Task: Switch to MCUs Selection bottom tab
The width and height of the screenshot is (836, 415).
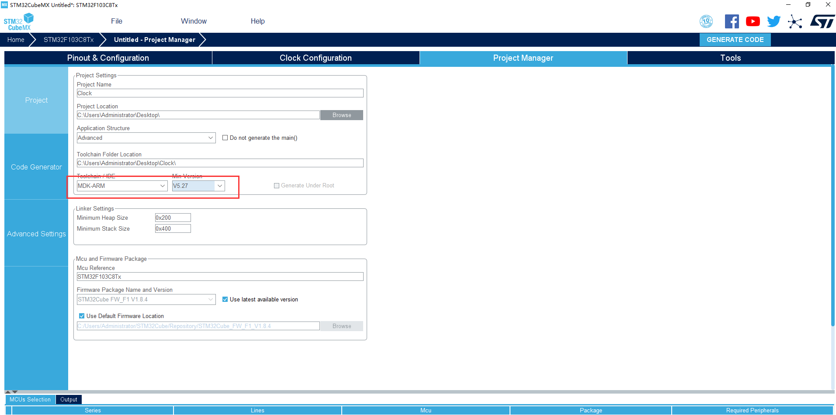Action: [30, 400]
